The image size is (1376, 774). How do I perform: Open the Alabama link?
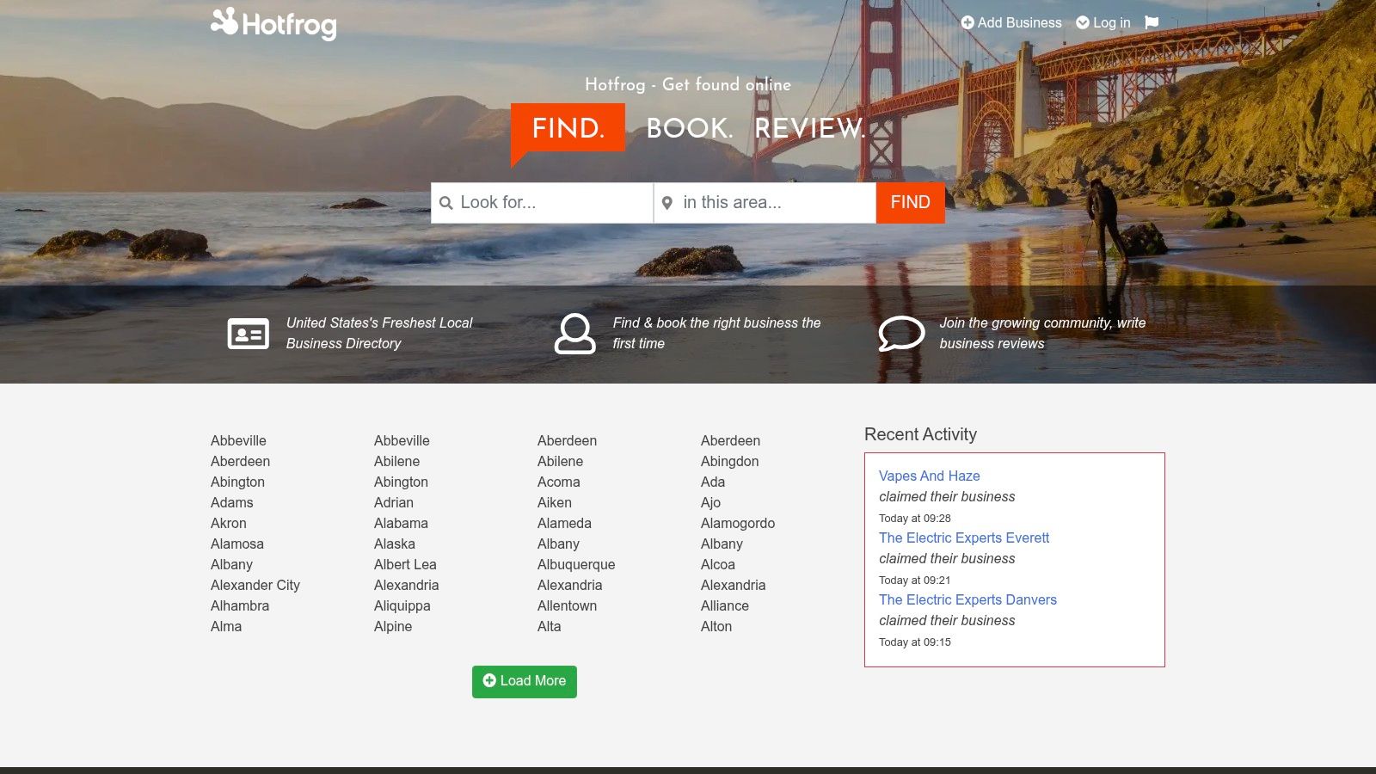click(401, 523)
